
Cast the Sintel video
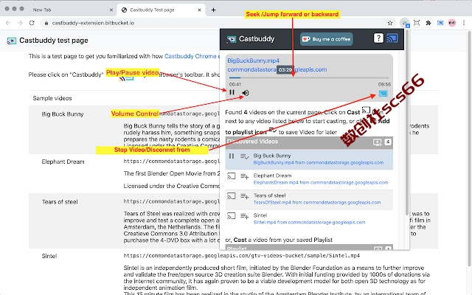[x=231, y=216]
